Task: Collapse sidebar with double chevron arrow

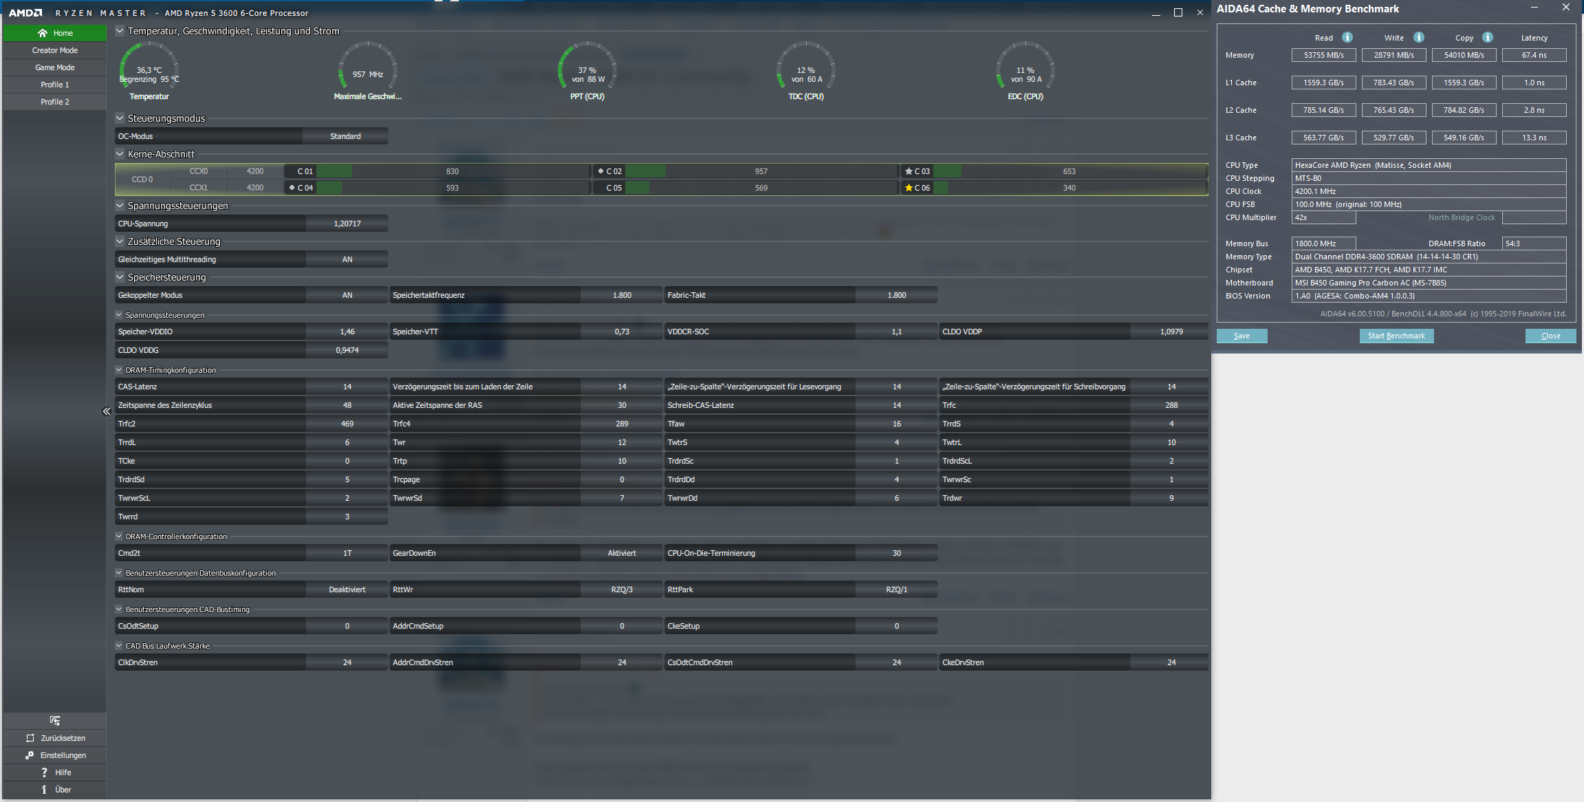Action: pyautogui.click(x=107, y=411)
